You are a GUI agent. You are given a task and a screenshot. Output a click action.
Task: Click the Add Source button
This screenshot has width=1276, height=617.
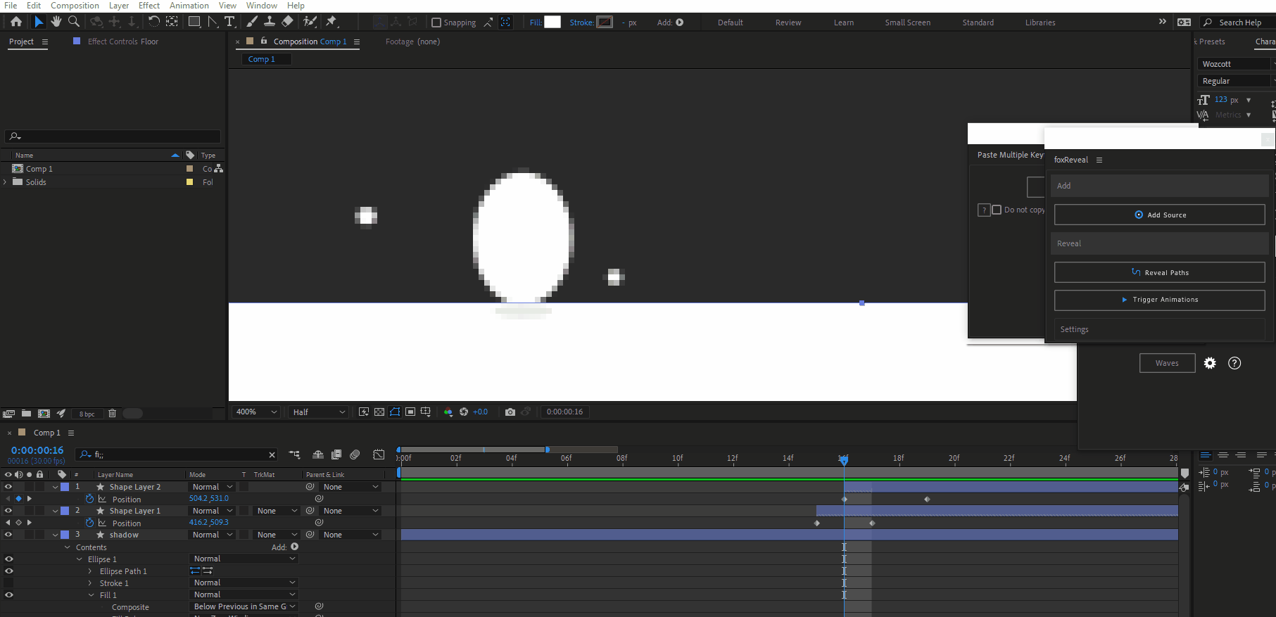(1159, 215)
